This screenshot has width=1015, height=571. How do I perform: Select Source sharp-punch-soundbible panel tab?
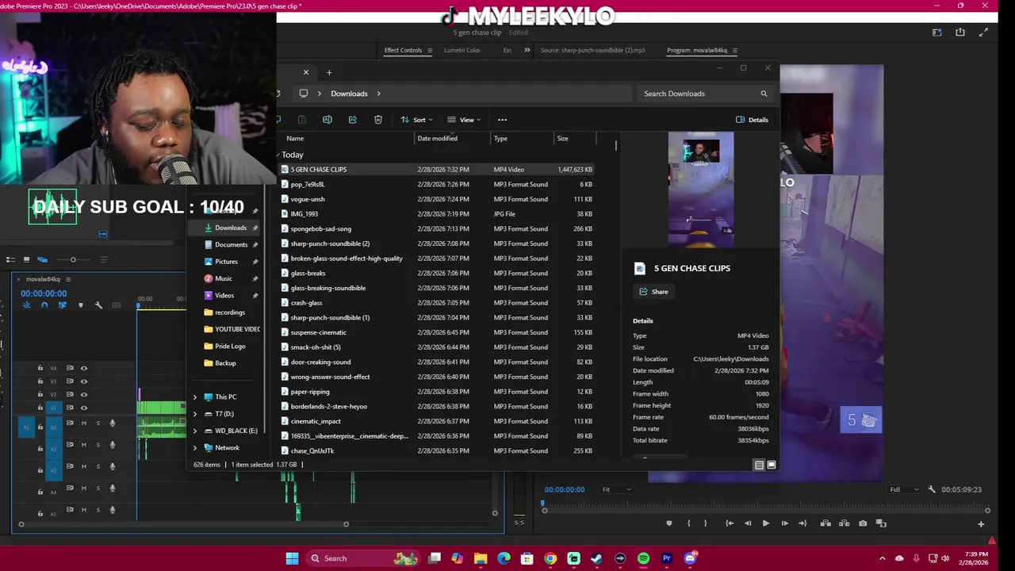[x=592, y=50]
